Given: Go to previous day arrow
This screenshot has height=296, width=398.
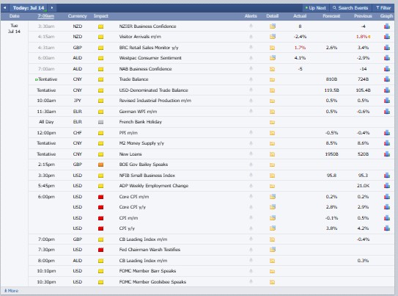Looking at the screenshot, I should 4,7.
